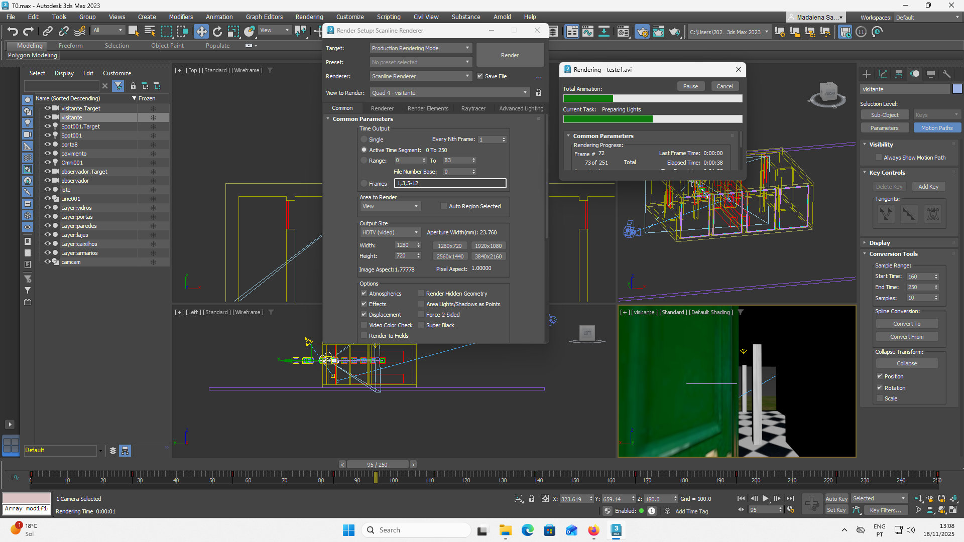Viewport: 964px width, 542px height.
Task: Uncheck the Save File option
Action: pos(480,76)
